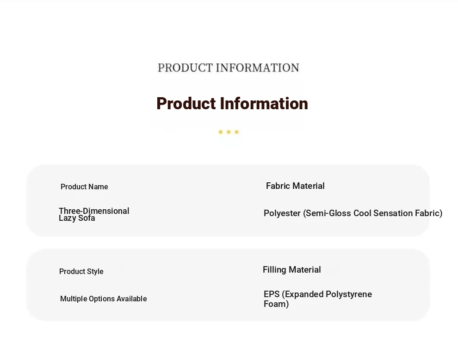Screen dimensions: 458x349
Task: Click the Product Name label
Action: click(x=84, y=187)
